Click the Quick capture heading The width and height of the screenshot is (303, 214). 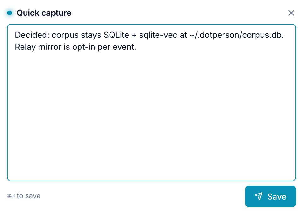pyautogui.click(x=44, y=13)
